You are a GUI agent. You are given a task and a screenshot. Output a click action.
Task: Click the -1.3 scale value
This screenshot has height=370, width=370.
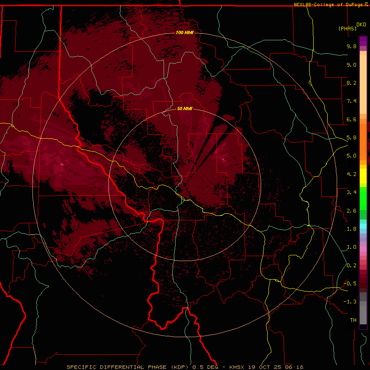tap(350, 302)
